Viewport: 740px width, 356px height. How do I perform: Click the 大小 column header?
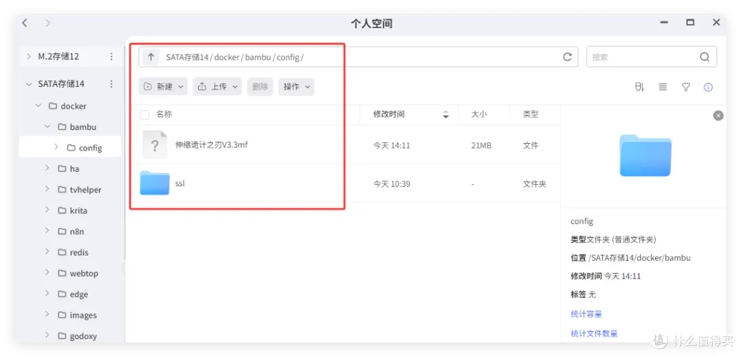479,114
